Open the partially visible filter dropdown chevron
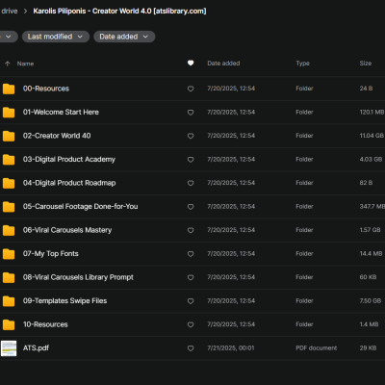This screenshot has width=385, height=385. (9, 37)
